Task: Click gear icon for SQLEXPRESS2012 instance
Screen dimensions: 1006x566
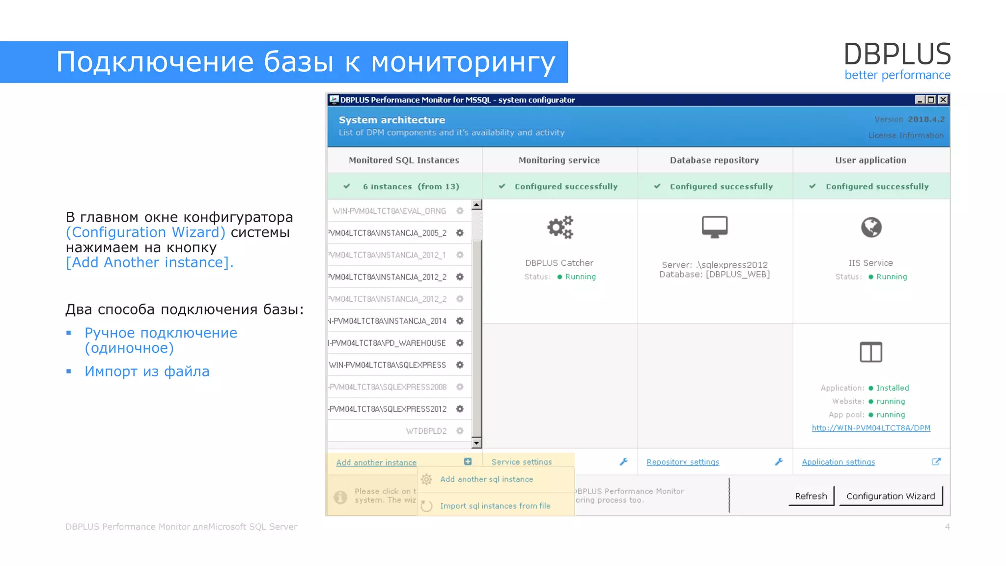Action: tap(460, 409)
